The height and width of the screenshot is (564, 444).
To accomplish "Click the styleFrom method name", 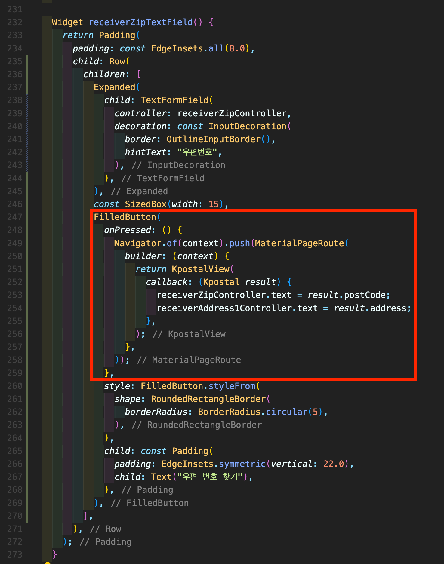I will click(x=232, y=386).
